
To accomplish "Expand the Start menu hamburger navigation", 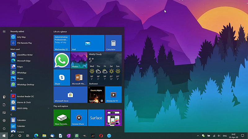I will tap(4, 32).
